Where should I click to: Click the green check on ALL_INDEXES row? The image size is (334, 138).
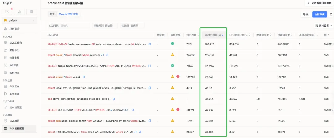tap(173, 65)
